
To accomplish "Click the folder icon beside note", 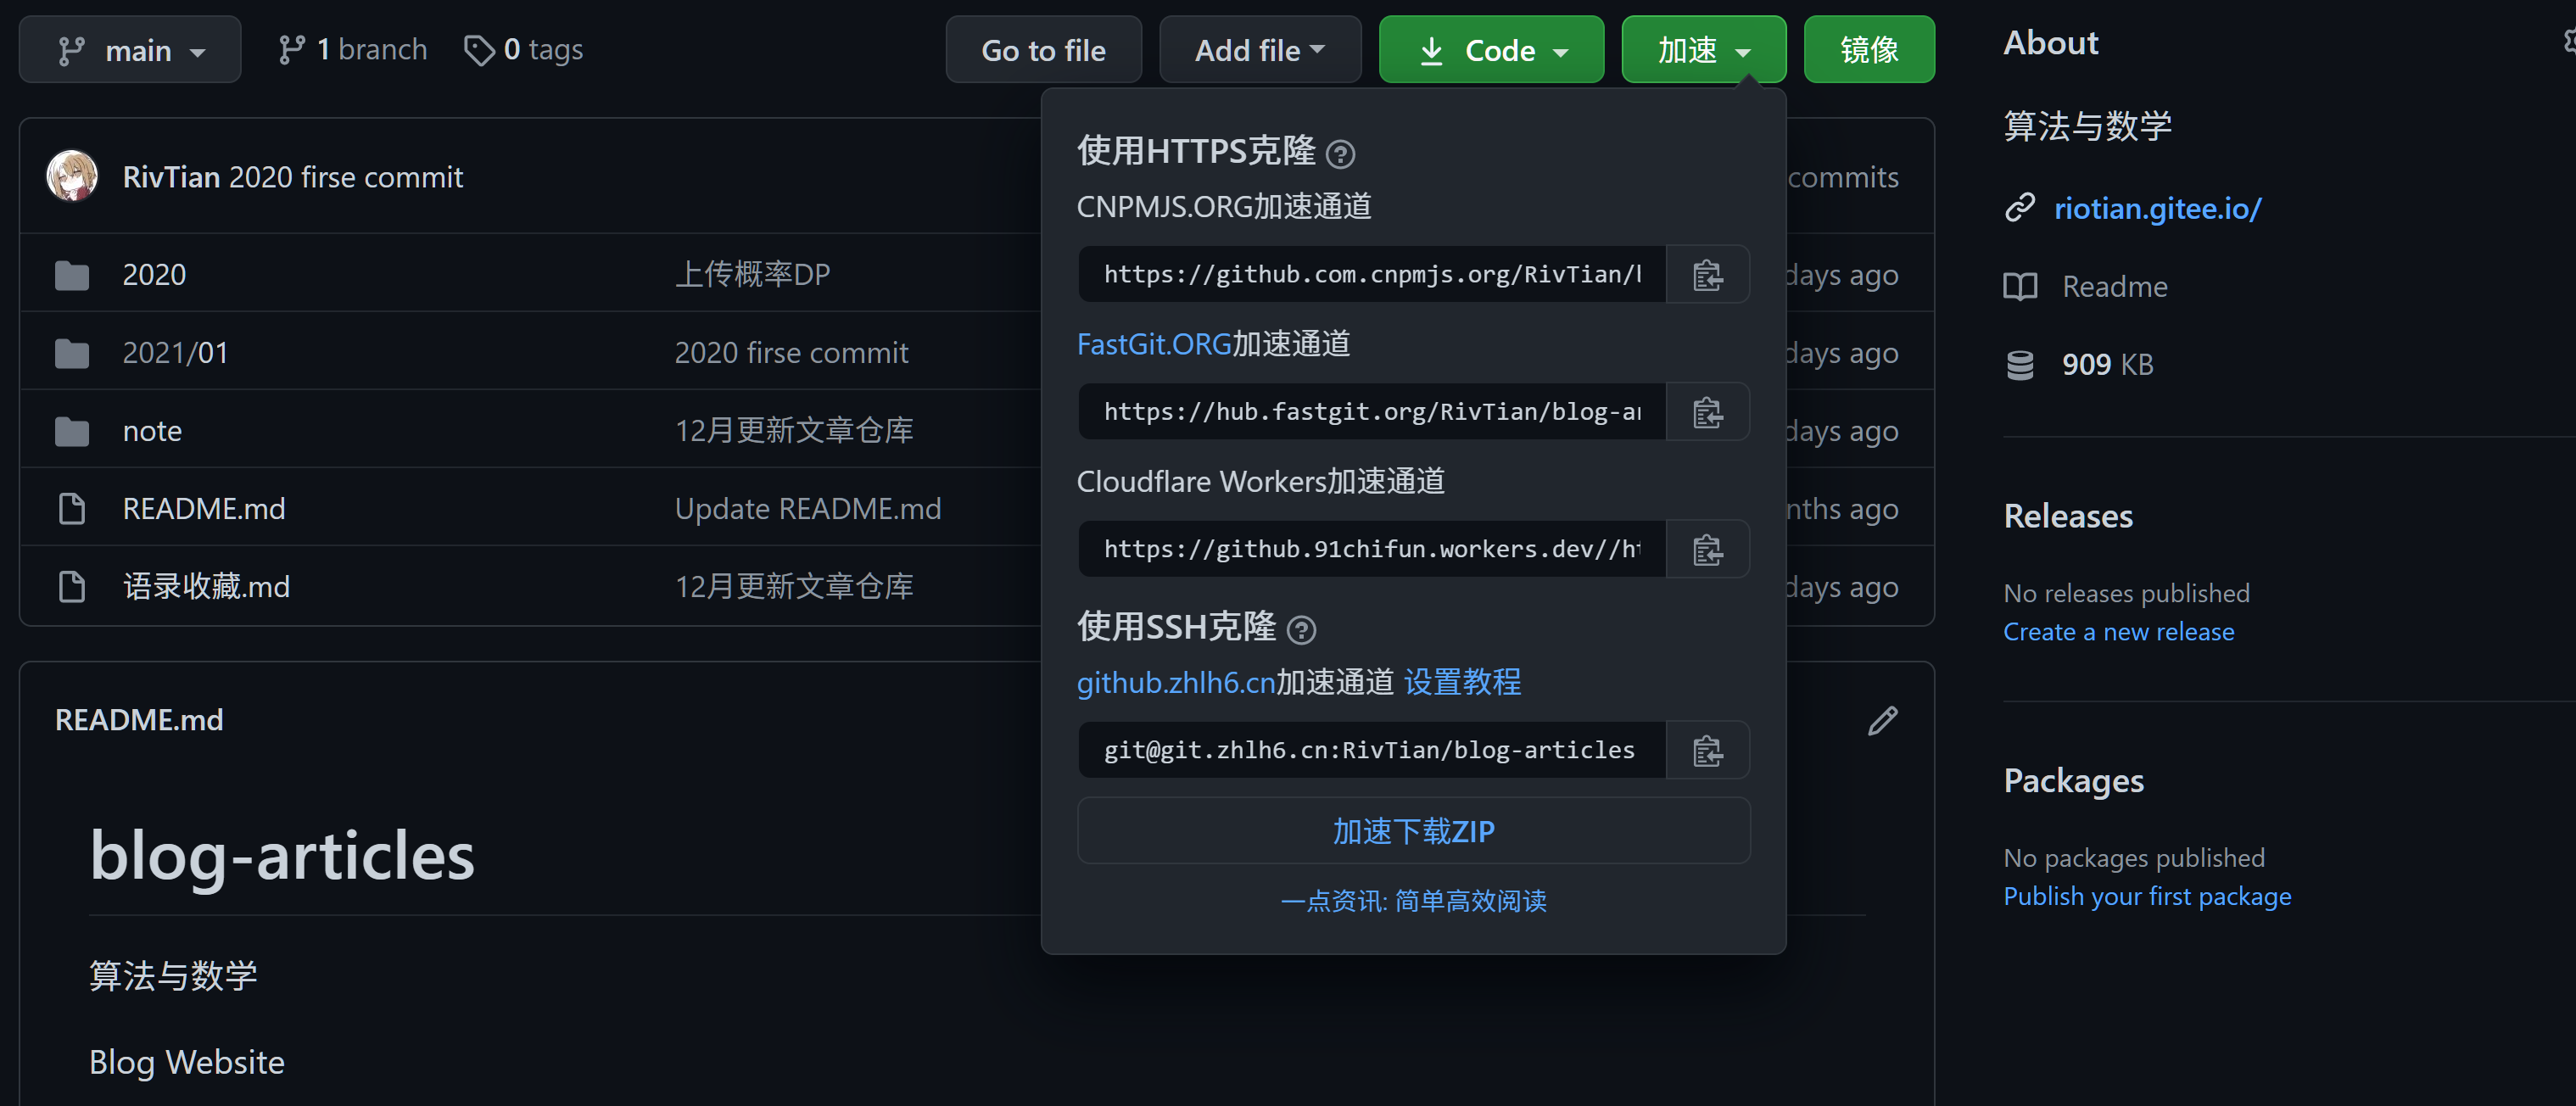I will (x=72, y=431).
